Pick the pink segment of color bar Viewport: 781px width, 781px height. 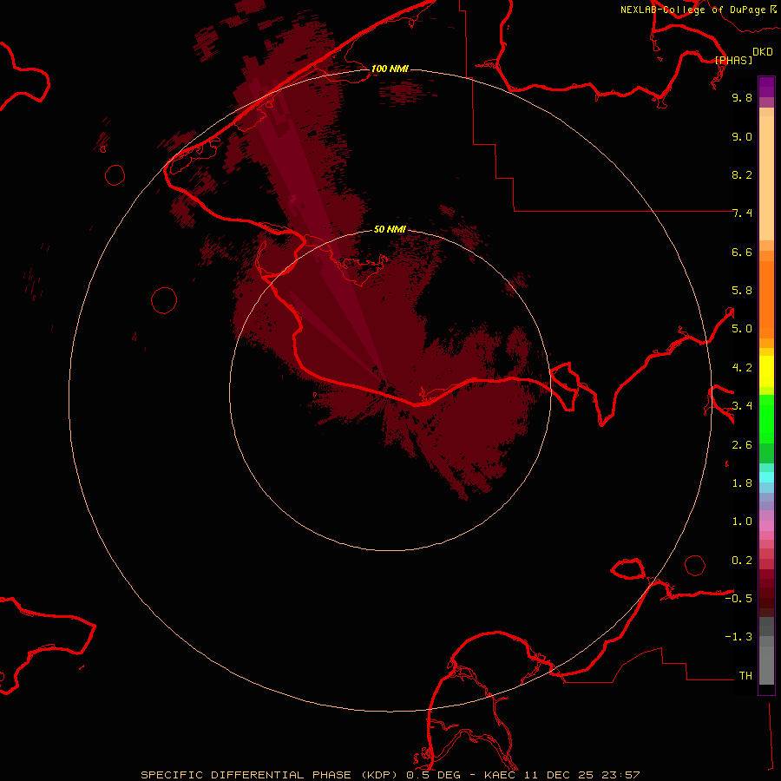(766, 526)
